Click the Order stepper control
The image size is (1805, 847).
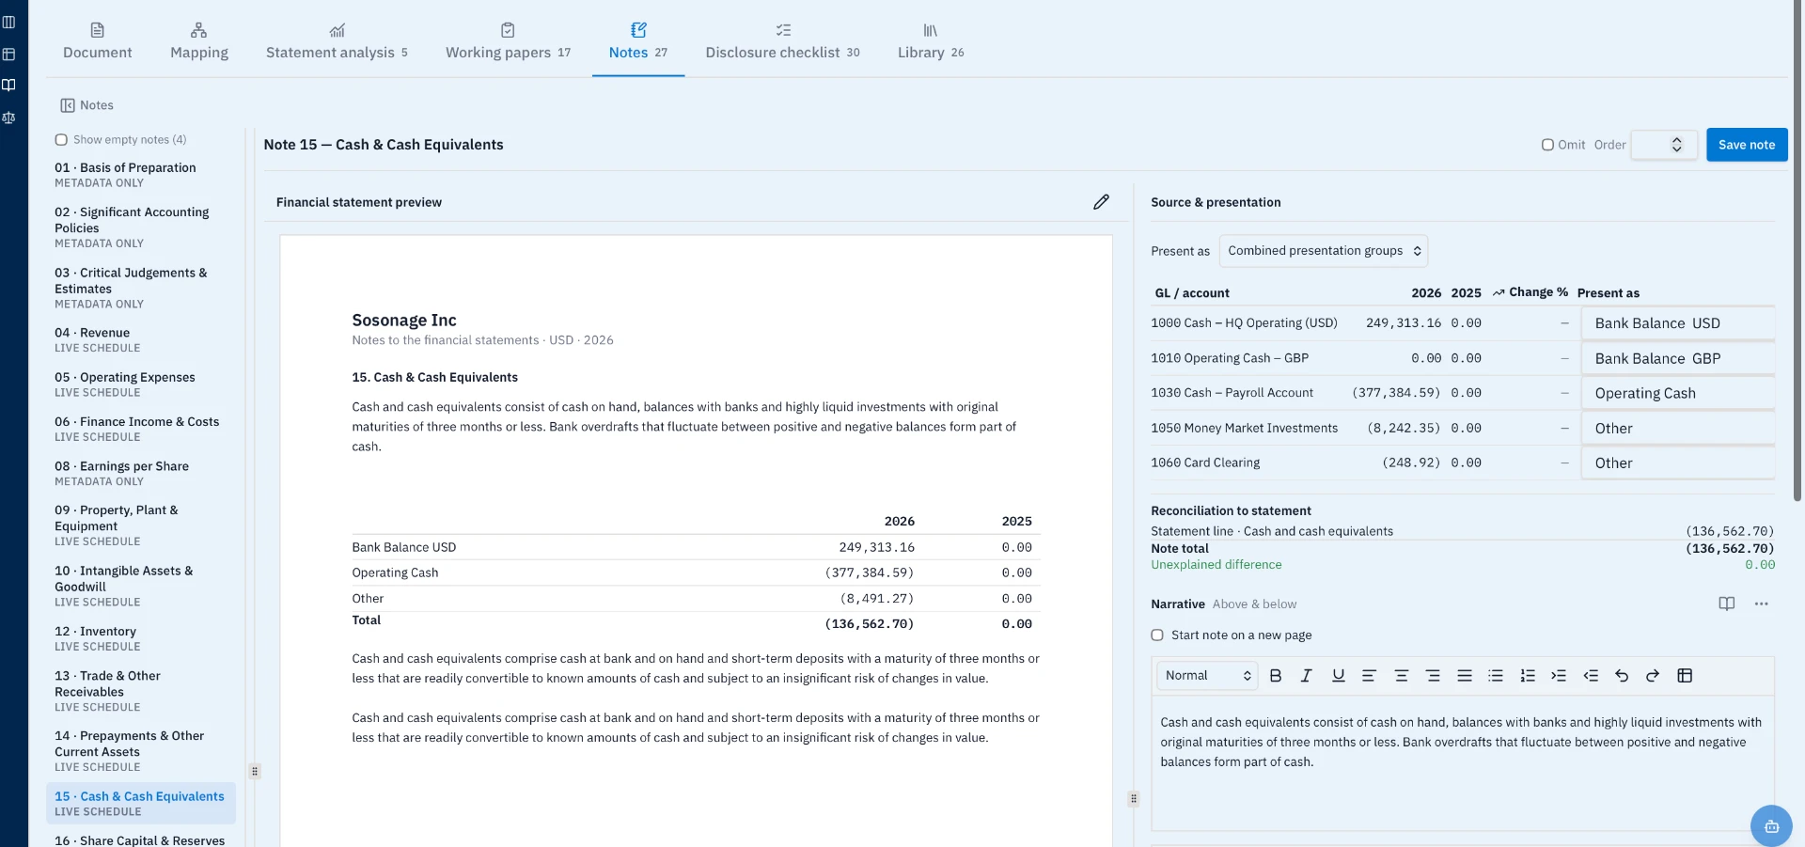pyautogui.click(x=1676, y=145)
